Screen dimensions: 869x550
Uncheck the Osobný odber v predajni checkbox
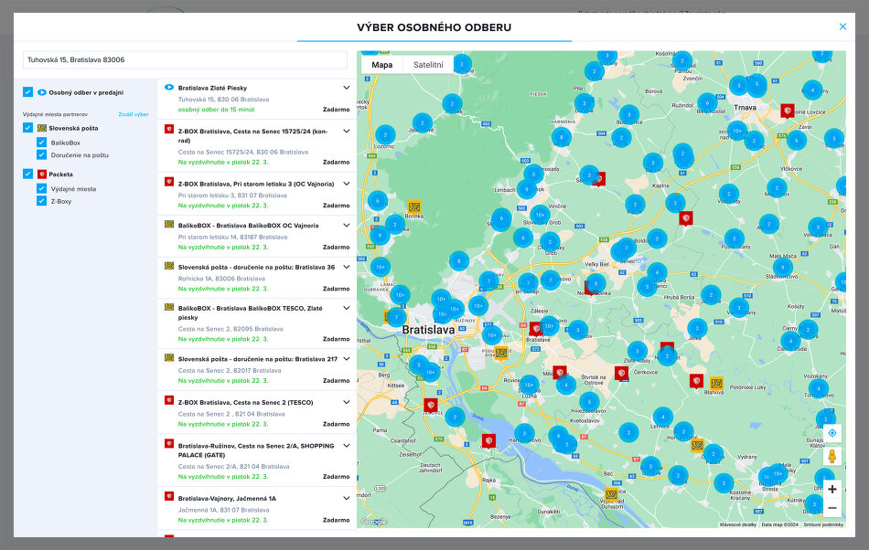[x=28, y=92]
